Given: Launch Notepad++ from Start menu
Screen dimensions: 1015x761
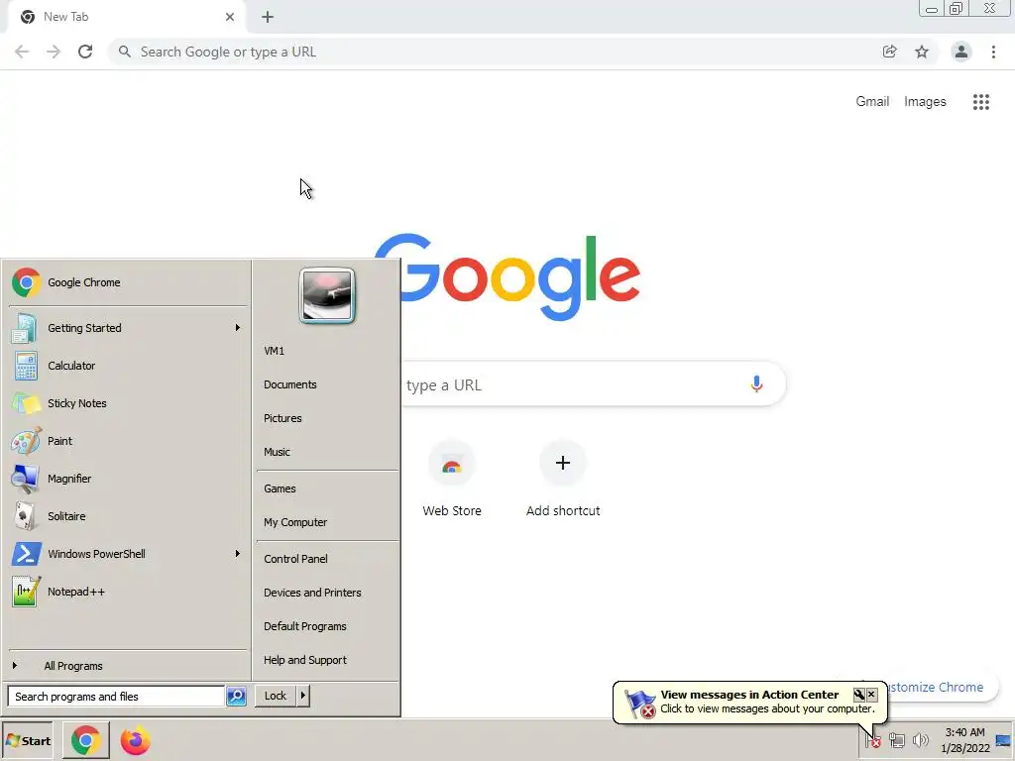Looking at the screenshot, I should tap(127, 592).
